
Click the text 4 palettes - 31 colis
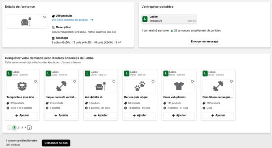point(178,108)
